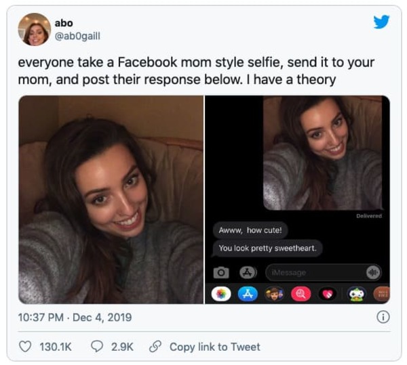407x365 pixels.
Task: Open the Photos app icon in app strip
Action: (x=221, y=295)
